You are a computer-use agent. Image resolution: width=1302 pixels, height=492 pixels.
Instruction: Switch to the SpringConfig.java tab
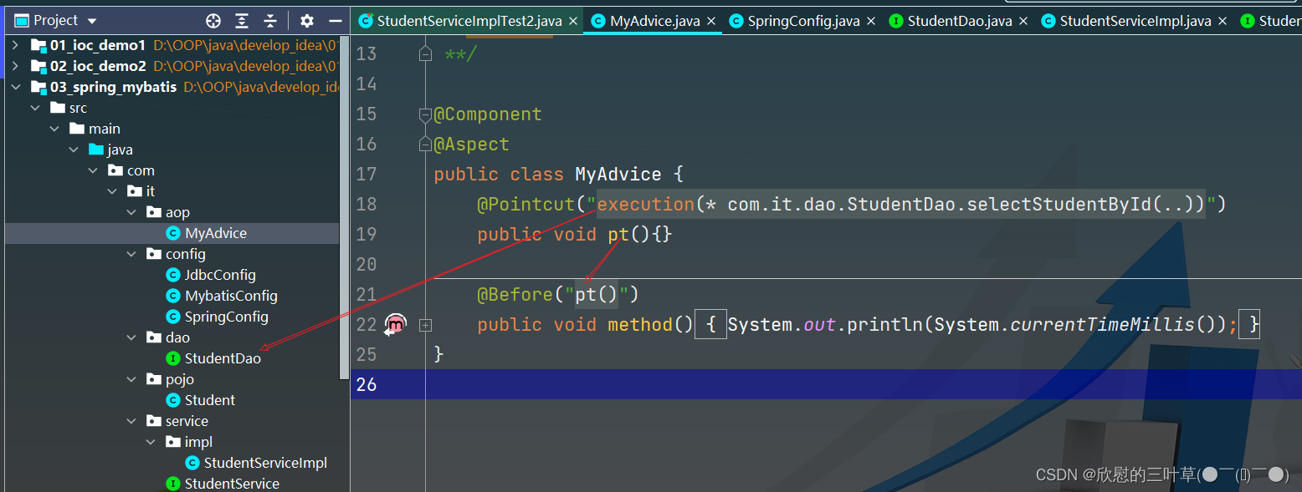click(x=802, y=21)
